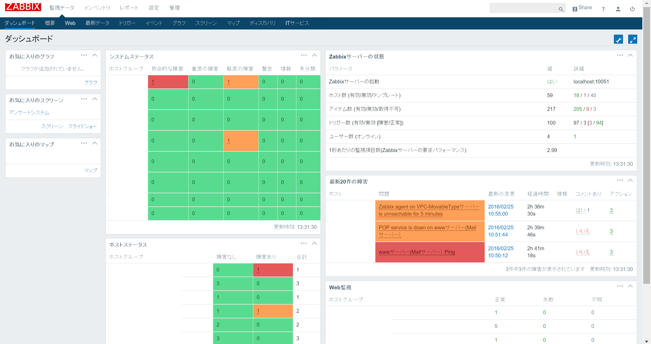Open the user profile icon
Image resolution: width=651 pixels, height=344 pixels.
pyautogui.click(x=618, y=9)
